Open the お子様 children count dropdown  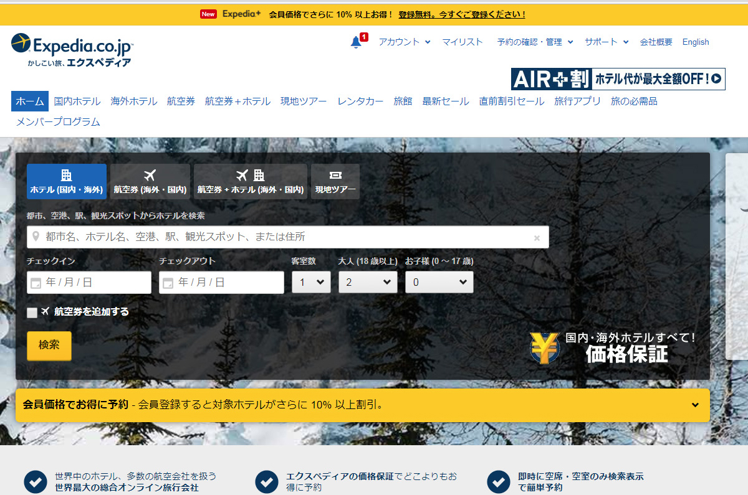439,282
